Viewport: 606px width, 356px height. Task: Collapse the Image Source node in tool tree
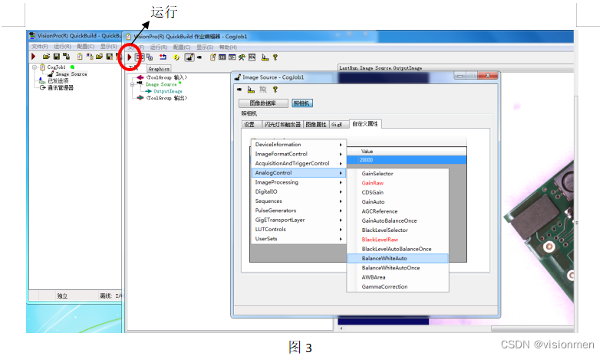pos(133,84)
